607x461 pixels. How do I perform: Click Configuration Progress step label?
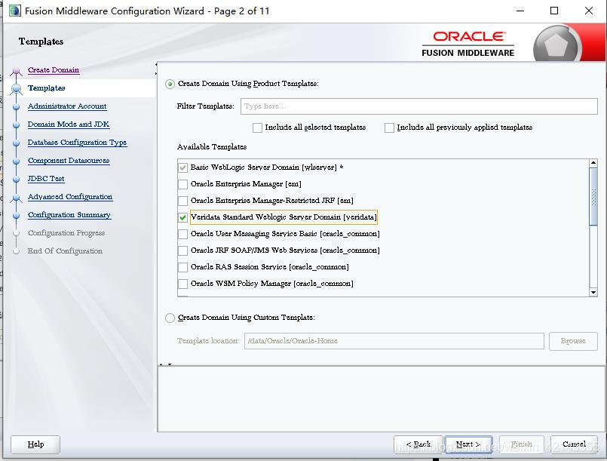point(66,233)
